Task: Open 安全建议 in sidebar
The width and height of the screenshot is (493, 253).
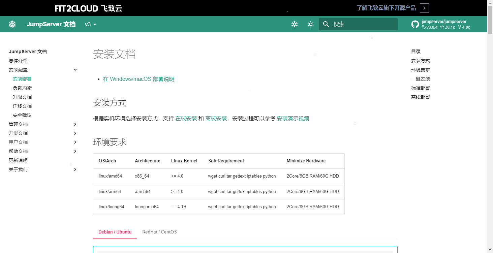Action: click(22, 115)
